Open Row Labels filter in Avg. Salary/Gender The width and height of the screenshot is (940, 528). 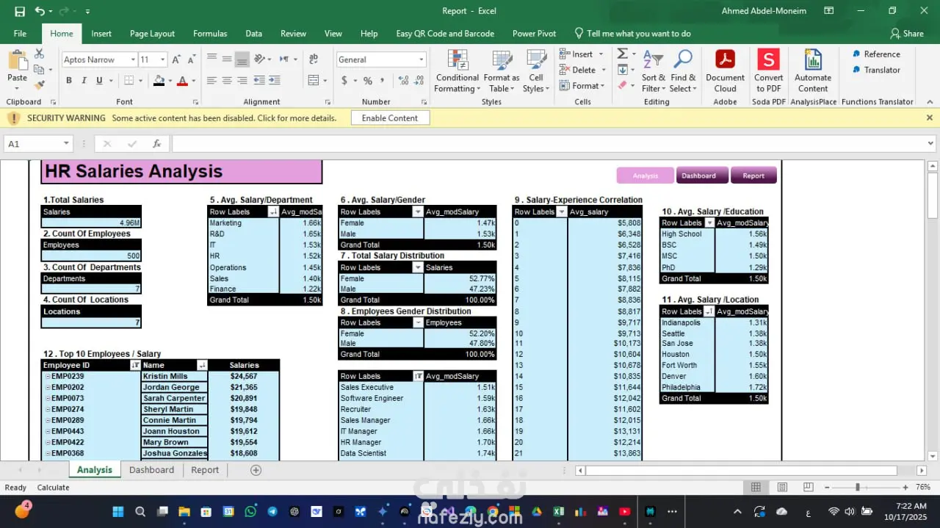(x=417, y=211)
